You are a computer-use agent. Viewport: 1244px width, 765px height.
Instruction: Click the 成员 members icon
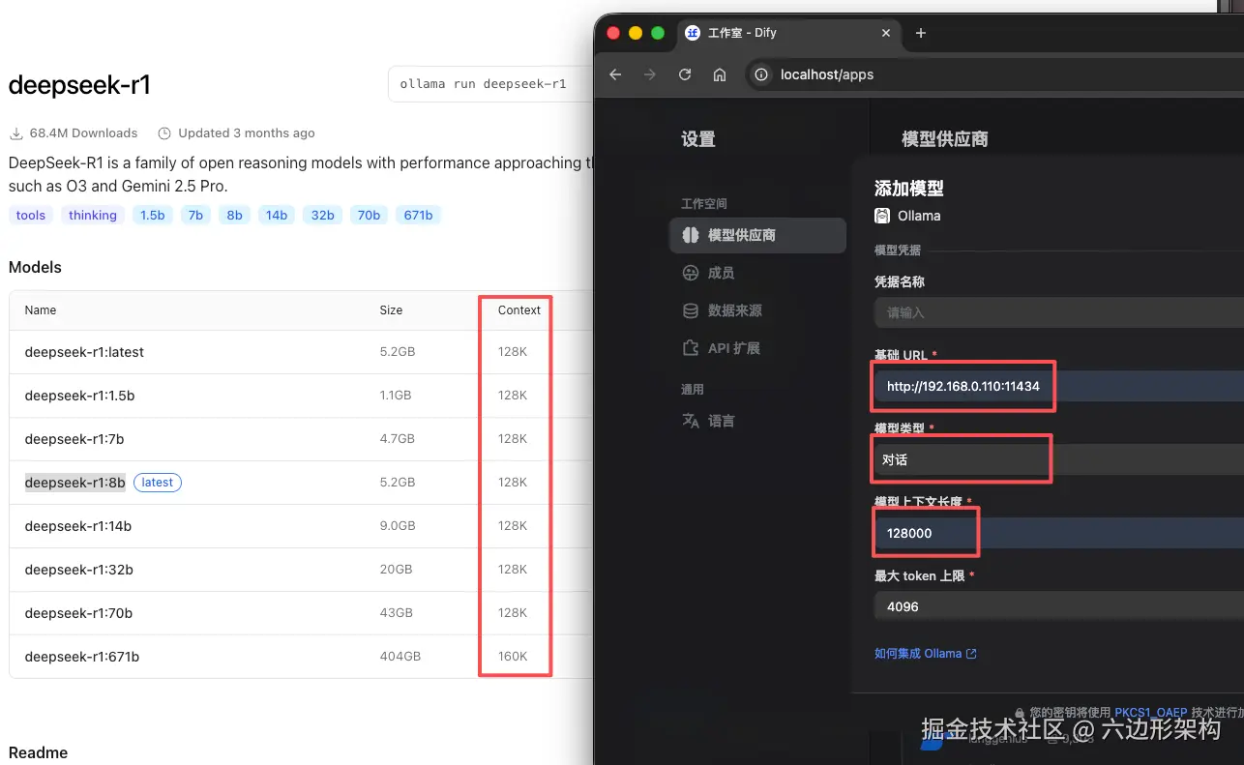[690, 273]
